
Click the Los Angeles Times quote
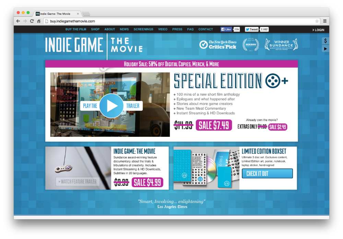coord(172,204)
